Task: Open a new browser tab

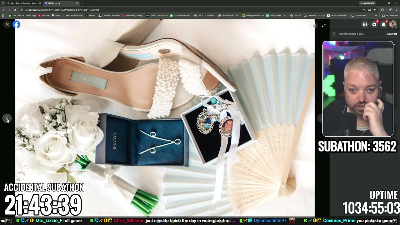Action: tap(83, 3)
